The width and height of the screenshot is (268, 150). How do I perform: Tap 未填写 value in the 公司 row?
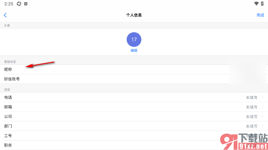coord(251,117)
